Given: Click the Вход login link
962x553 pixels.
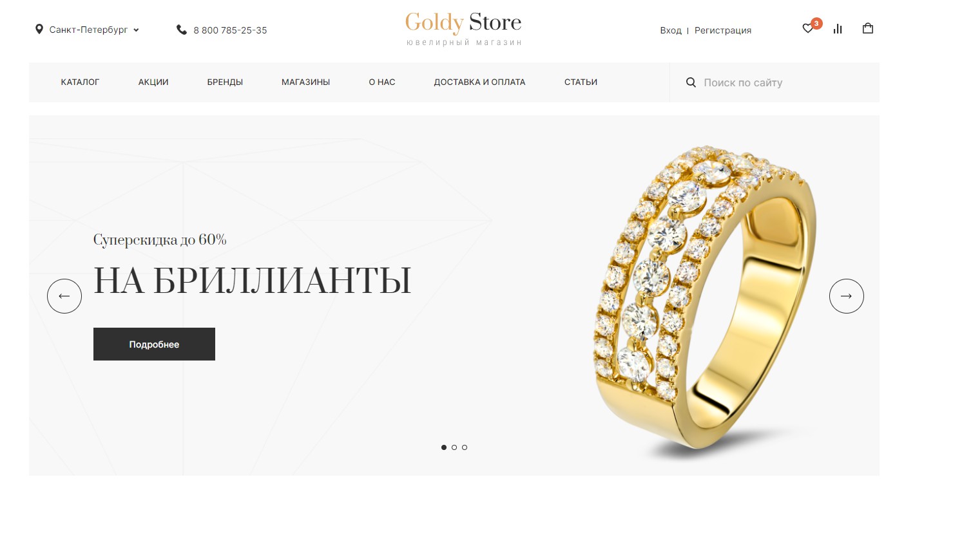Looking at the screenshot, I should [x=671, y=30].
